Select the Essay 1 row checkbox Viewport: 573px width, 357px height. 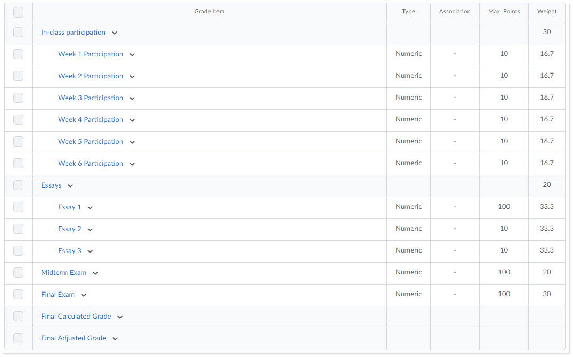(18, 207)
